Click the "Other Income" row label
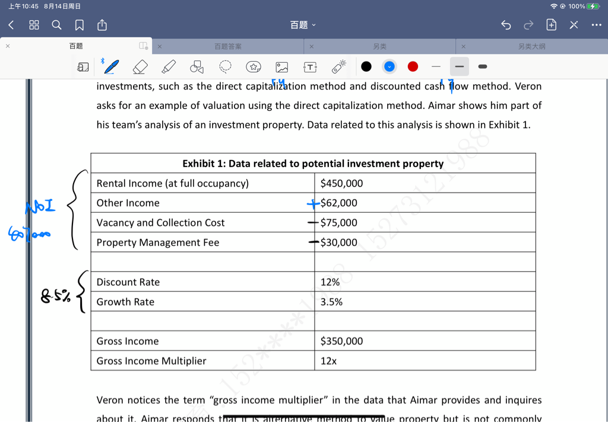 click(128, 203)
